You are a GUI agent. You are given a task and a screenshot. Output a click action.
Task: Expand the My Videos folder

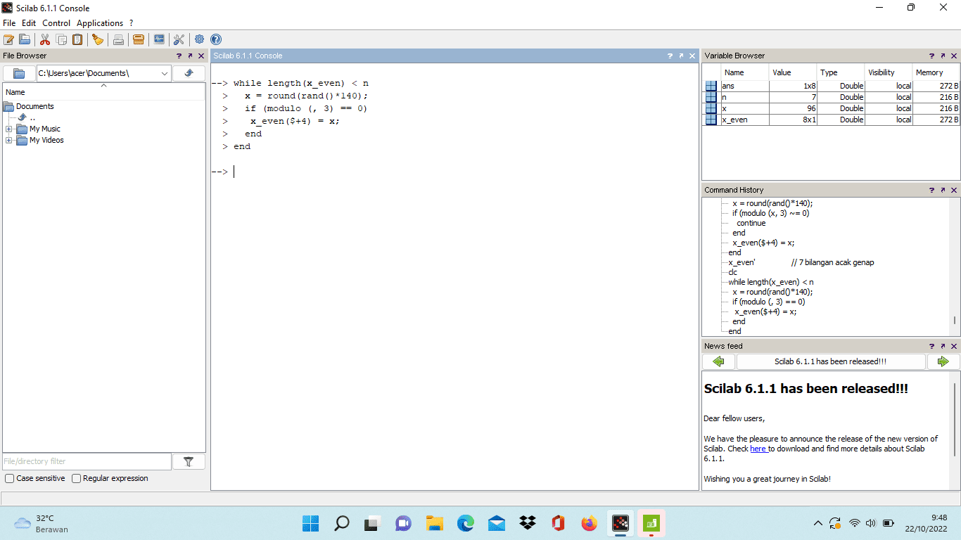click(x=9, y=141)
